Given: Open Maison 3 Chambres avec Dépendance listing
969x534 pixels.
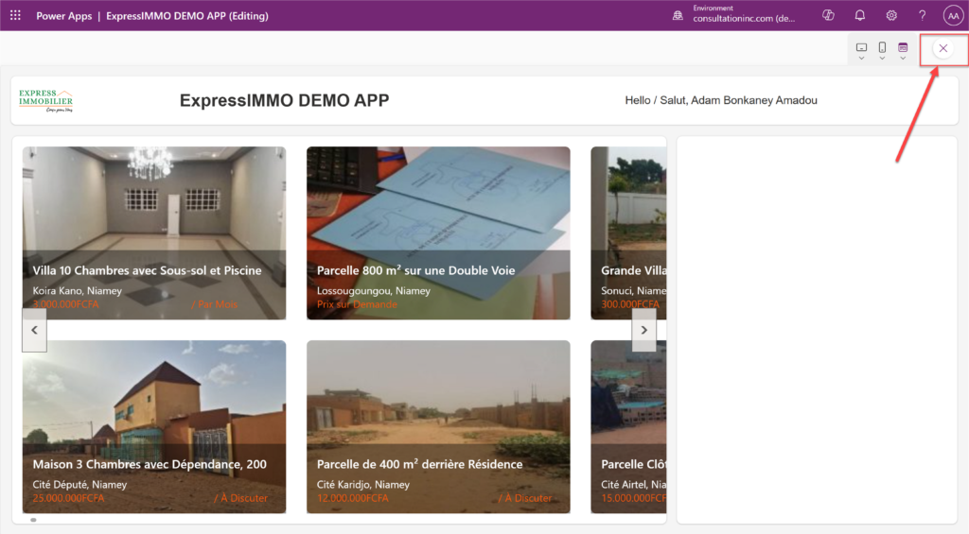Looking at the screenshot, I should coord(154,426).
